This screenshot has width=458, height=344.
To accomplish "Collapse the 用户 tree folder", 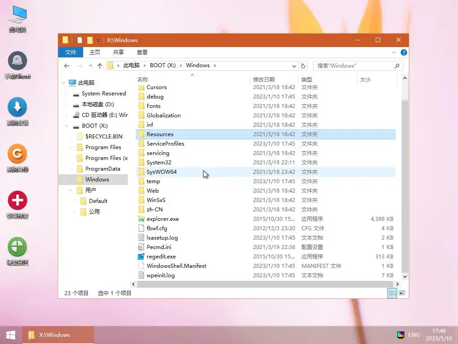I will coord(70,190).
